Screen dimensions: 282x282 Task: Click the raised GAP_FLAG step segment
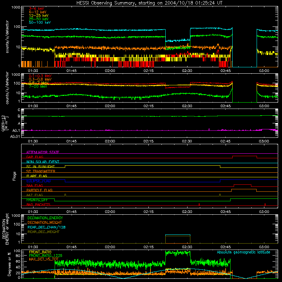pos(245,156)
